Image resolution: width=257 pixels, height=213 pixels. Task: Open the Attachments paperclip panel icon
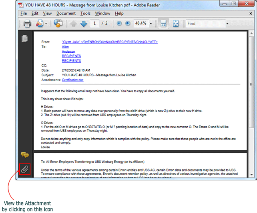pyautogui.click(x=25, y=169)
